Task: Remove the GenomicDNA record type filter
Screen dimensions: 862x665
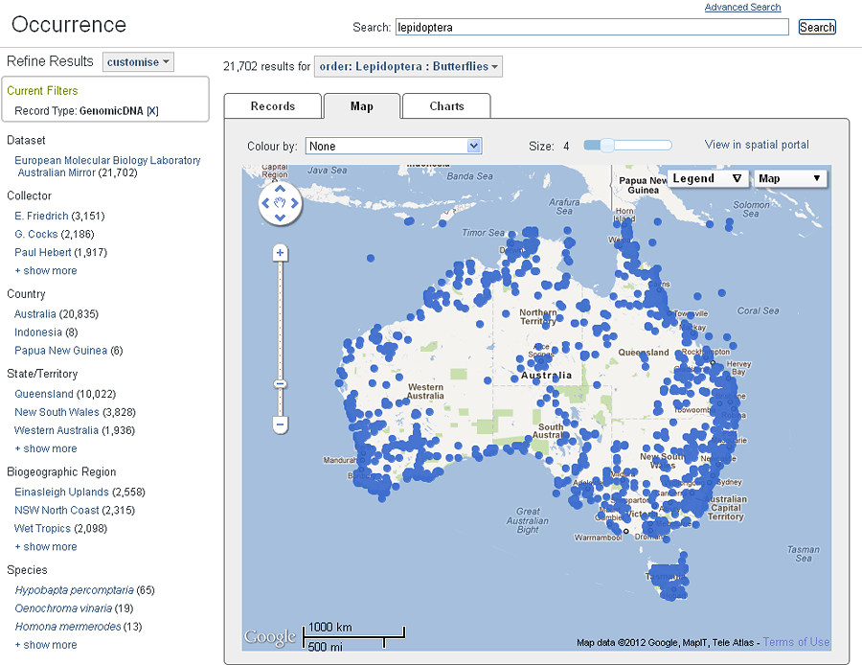Action: [x=152, y=111]
